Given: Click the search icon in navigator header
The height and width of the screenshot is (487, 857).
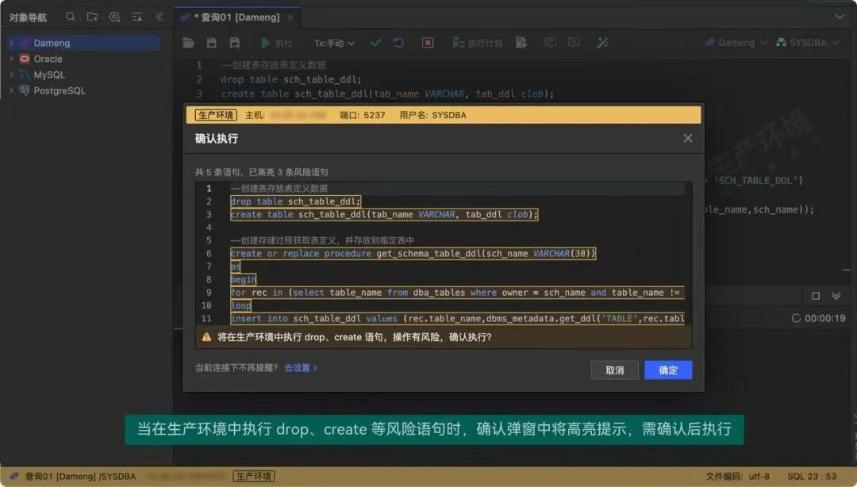Looking at the screenshot, I should coord(71,17).
